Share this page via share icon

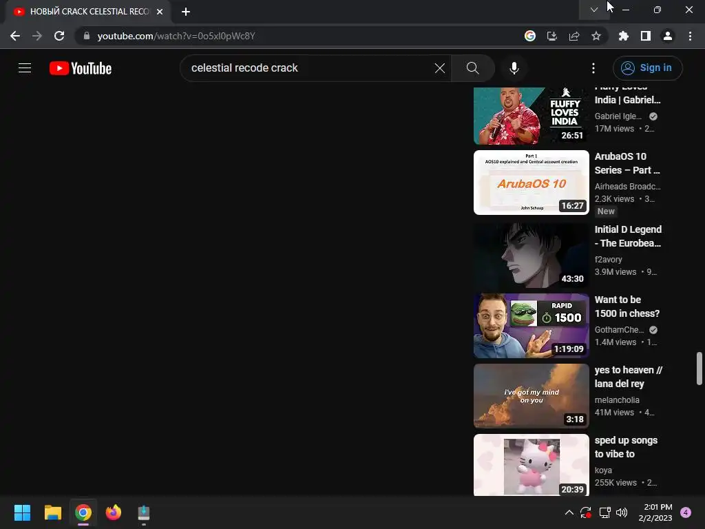[574, 36]
